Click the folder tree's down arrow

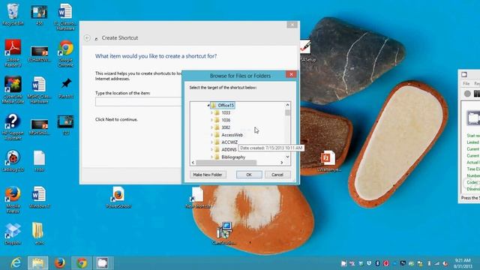pyautogui.click(x=287, y=157)
